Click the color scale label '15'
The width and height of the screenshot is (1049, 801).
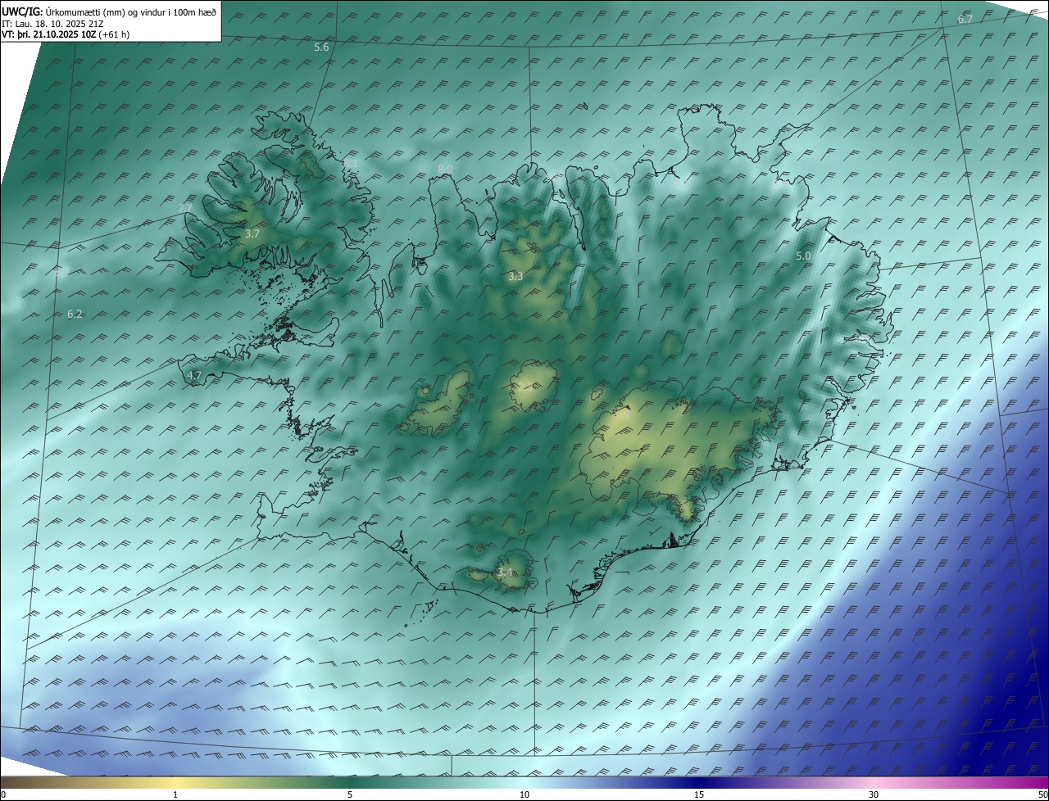point(699,795)
